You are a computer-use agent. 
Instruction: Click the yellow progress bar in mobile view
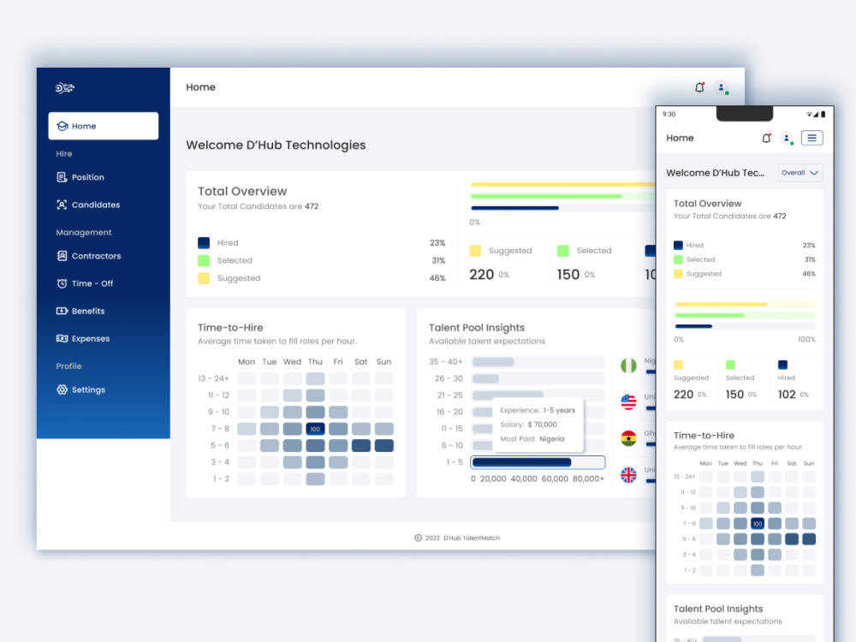721,304
